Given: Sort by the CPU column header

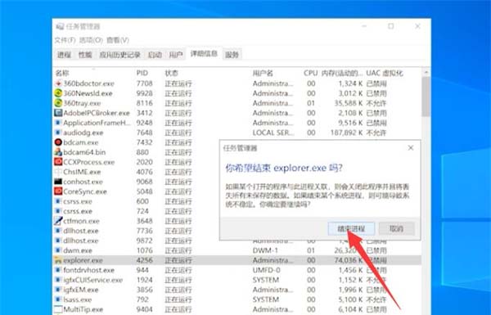Looking at the screenshot, I should [x=311, y=73].
